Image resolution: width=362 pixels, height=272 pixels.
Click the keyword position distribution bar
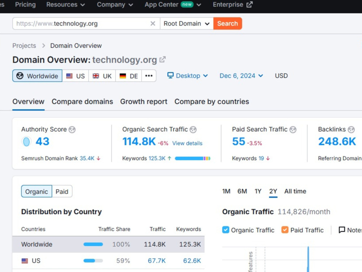coord(193,158)
